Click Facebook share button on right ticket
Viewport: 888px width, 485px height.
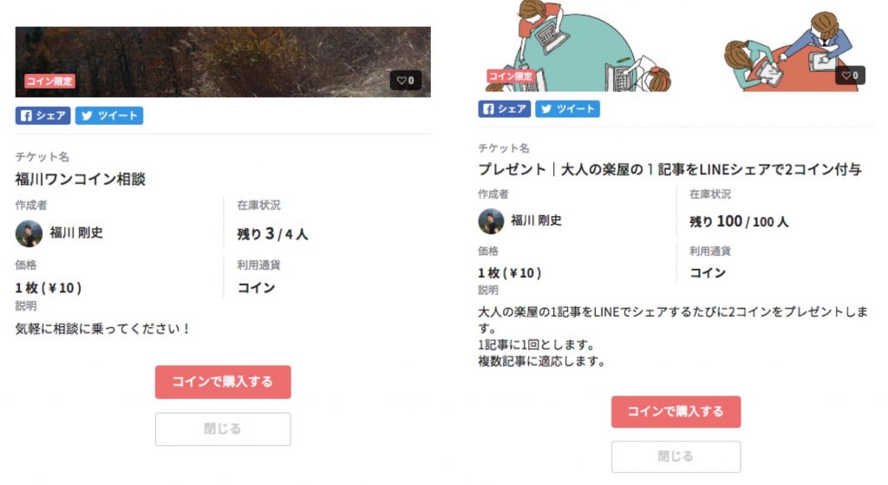[x=505, y=108]
